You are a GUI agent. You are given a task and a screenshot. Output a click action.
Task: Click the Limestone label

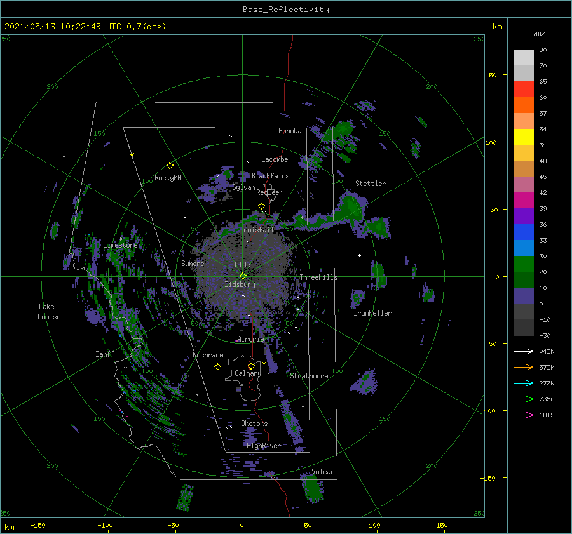[120, 245]
